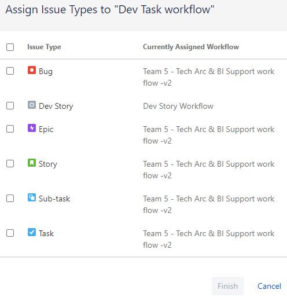Click the Issue Type column header

tap(44, 47)
